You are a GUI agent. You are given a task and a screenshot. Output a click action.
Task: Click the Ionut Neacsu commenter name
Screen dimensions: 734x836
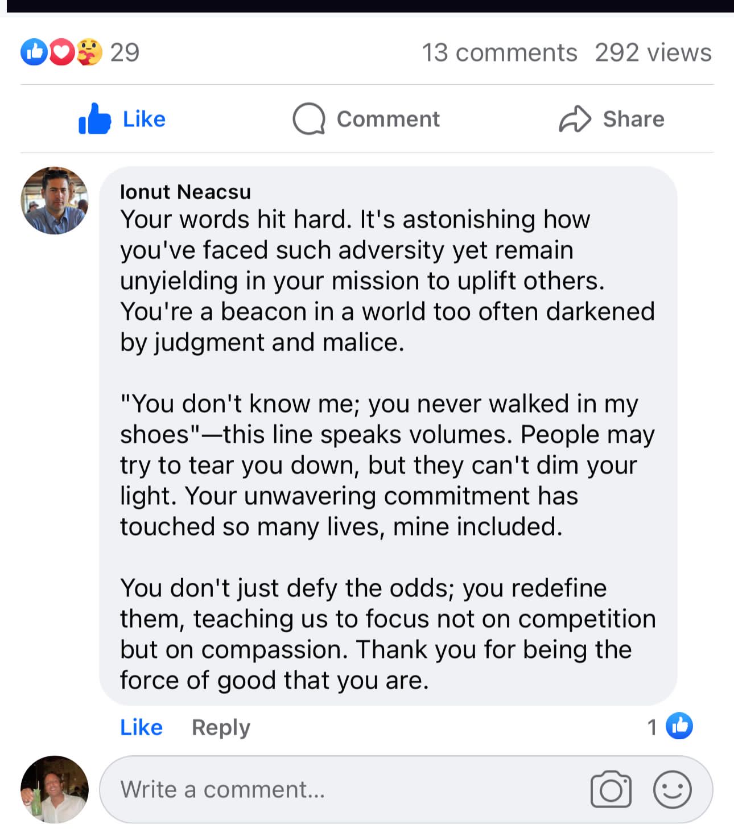pos(185,192)
